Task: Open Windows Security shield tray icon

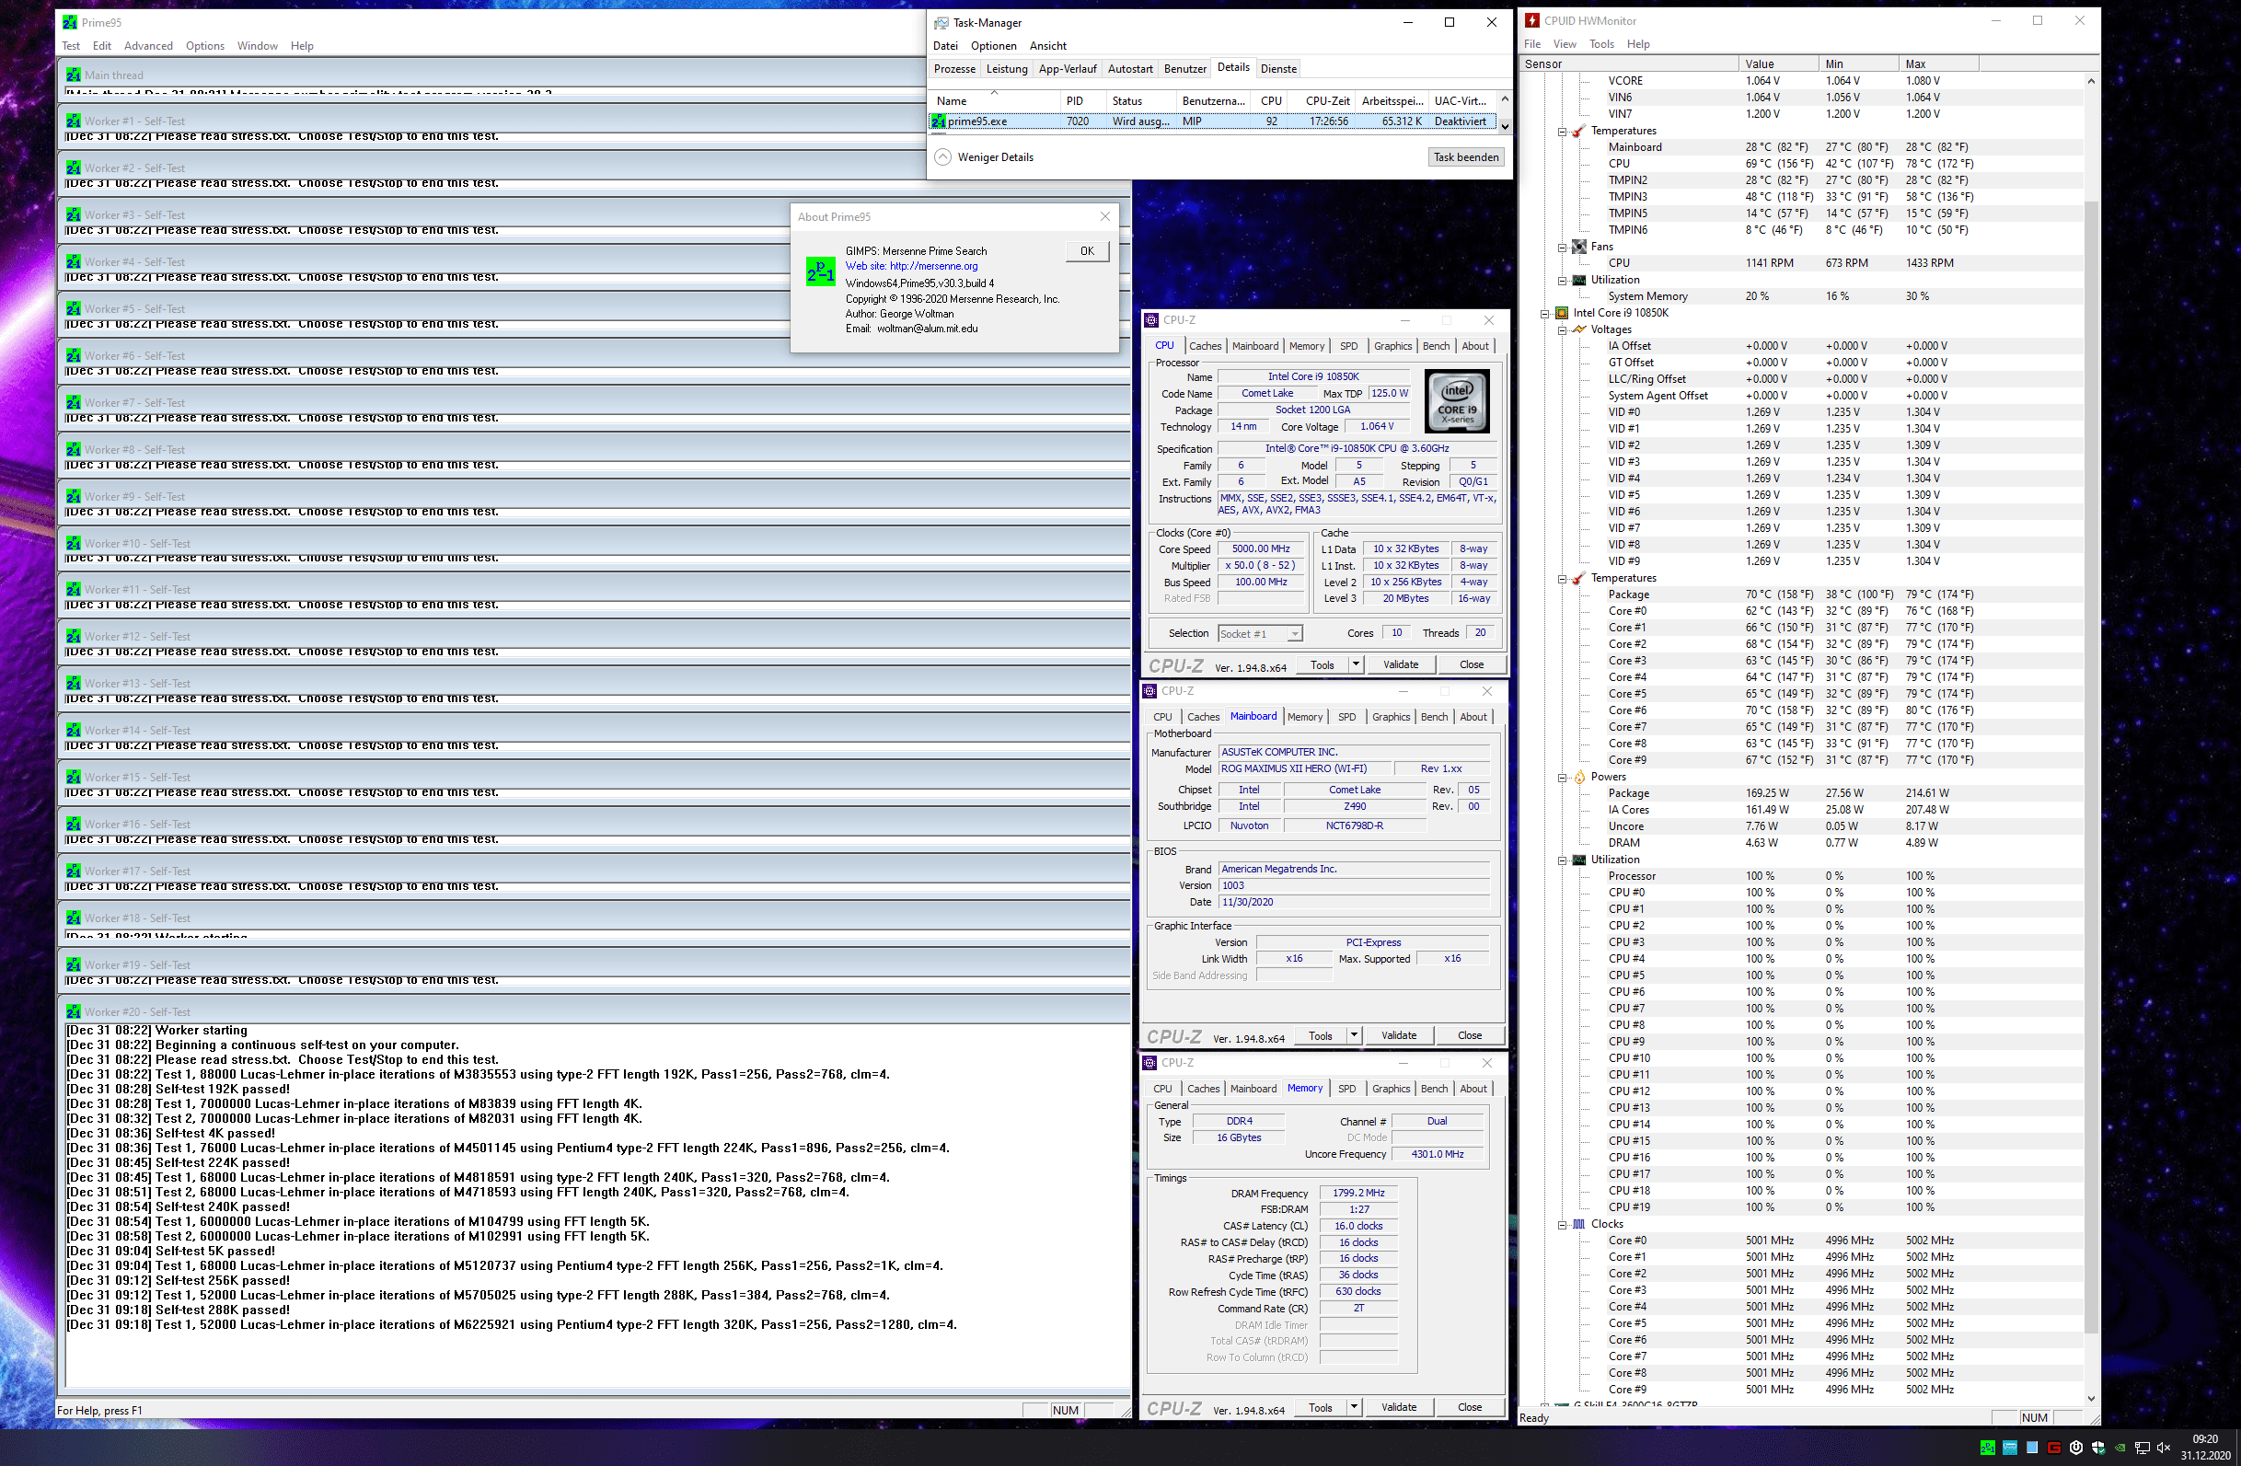Action: coord(2097,1448)
